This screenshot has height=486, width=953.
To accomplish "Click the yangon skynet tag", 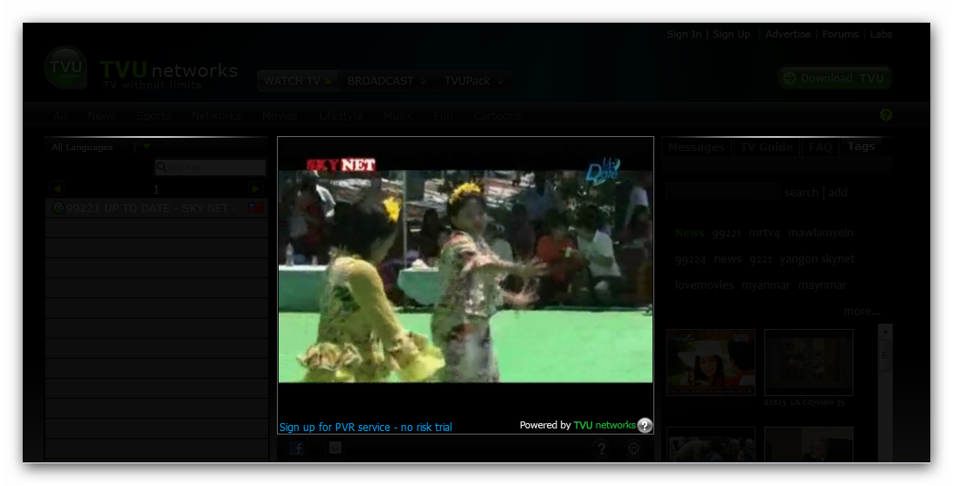I will click(817, 259).
